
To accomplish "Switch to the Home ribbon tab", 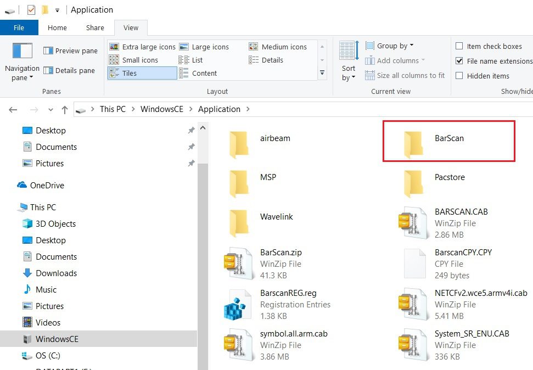I will coord(57,27).
